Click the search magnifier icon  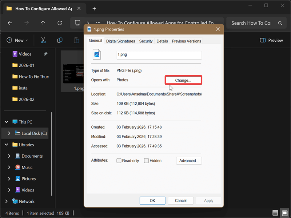[x=280, y=23]
